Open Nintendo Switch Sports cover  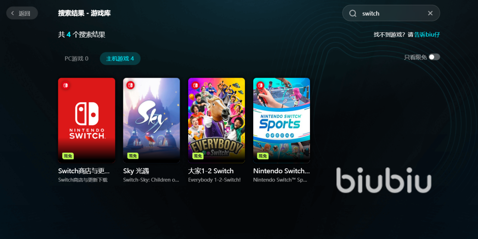[x=282, y=120]
